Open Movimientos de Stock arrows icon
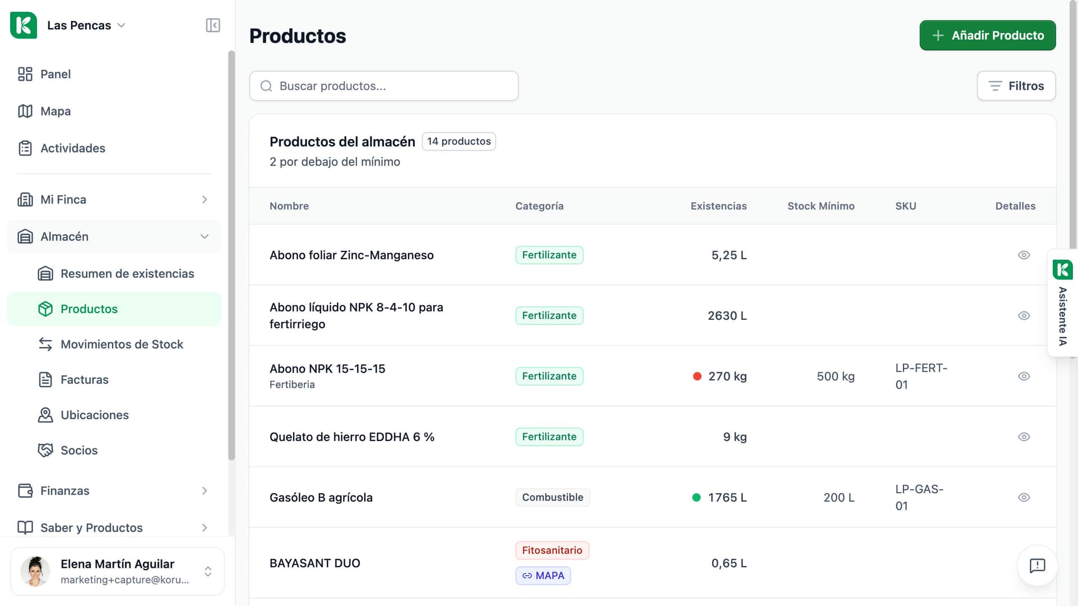 pyautogui.click(x=45, y=345)
